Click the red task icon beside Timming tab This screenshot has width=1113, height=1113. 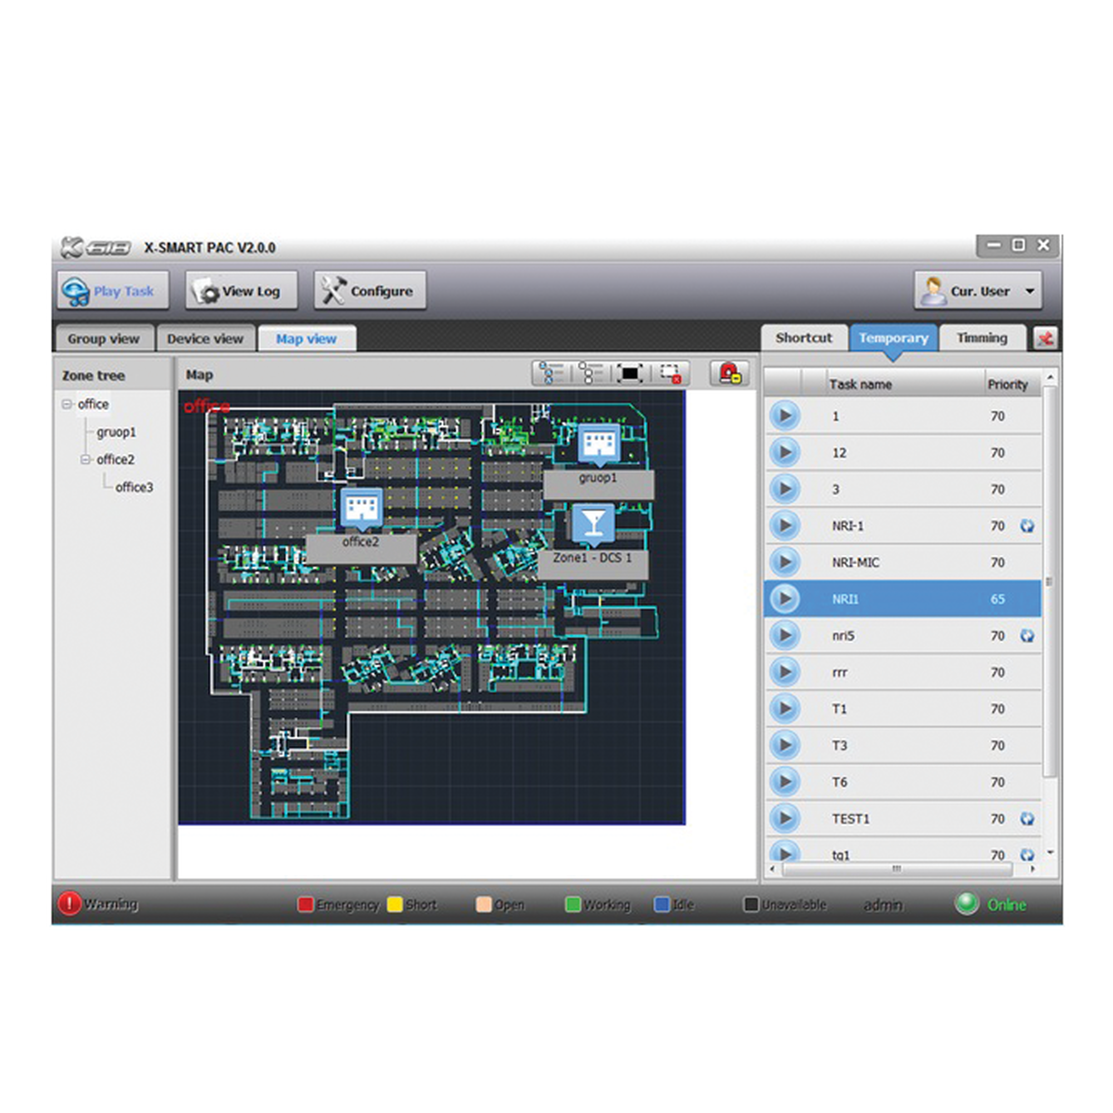pyautogui.click(x=1046, y=339)
